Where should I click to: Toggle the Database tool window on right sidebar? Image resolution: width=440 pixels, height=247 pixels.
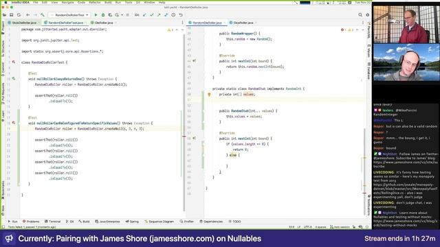pyautogui.click(x=368, y=71)
